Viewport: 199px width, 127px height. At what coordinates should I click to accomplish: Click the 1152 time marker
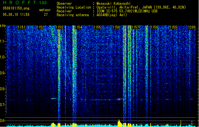(x=40, y=27)
